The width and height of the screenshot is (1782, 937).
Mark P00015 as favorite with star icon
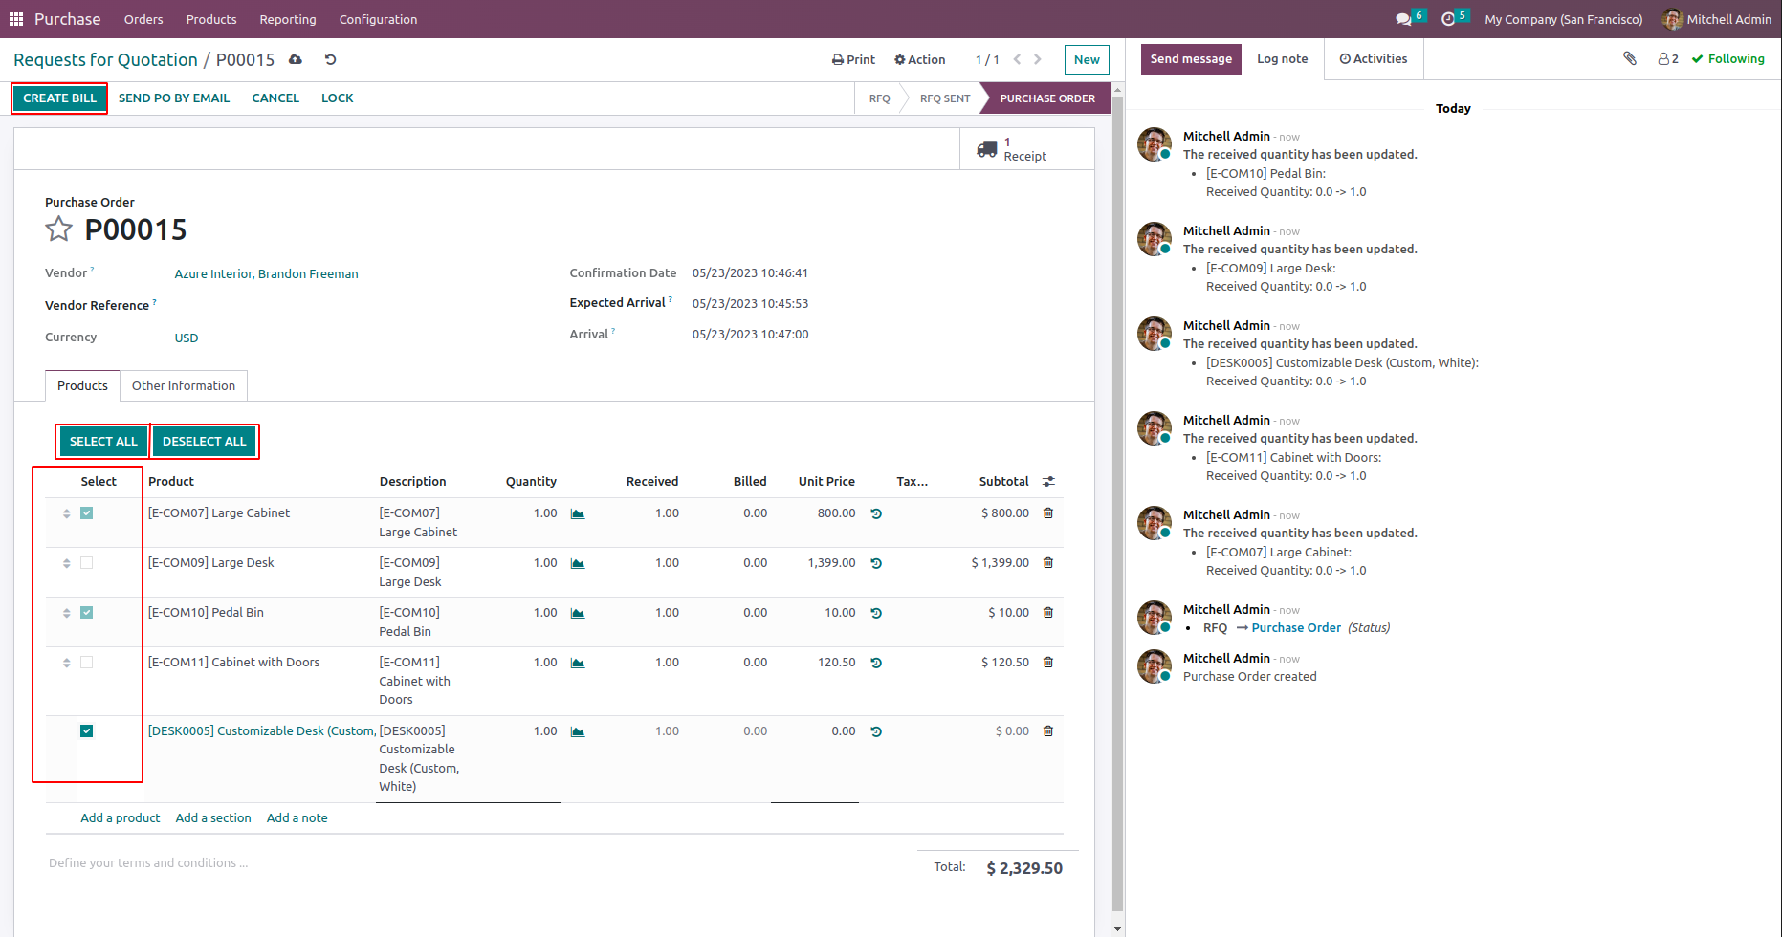(58, 229)
